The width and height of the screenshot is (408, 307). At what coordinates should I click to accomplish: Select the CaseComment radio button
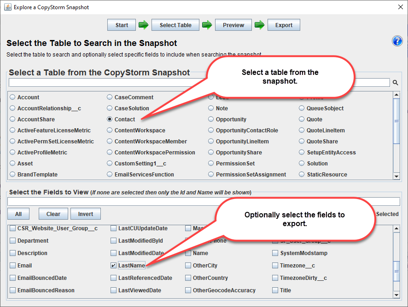point(110,97)
